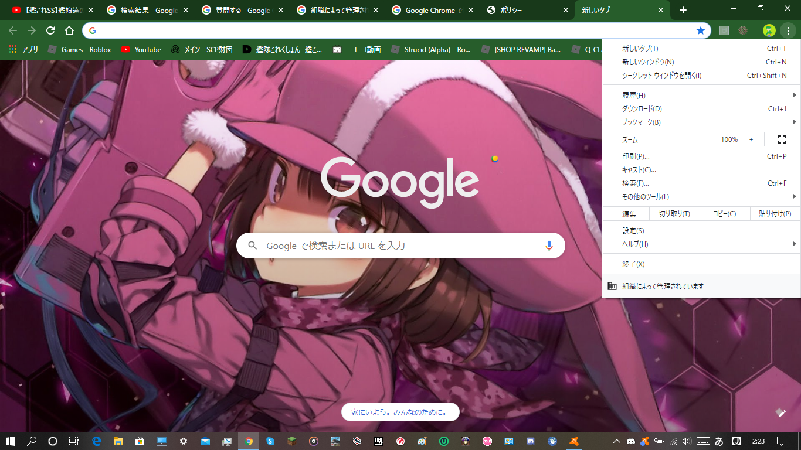This screenshot has height=450, width=801.
Task: Close the 新しいタブ tab
Action: [x=661, y=11]
